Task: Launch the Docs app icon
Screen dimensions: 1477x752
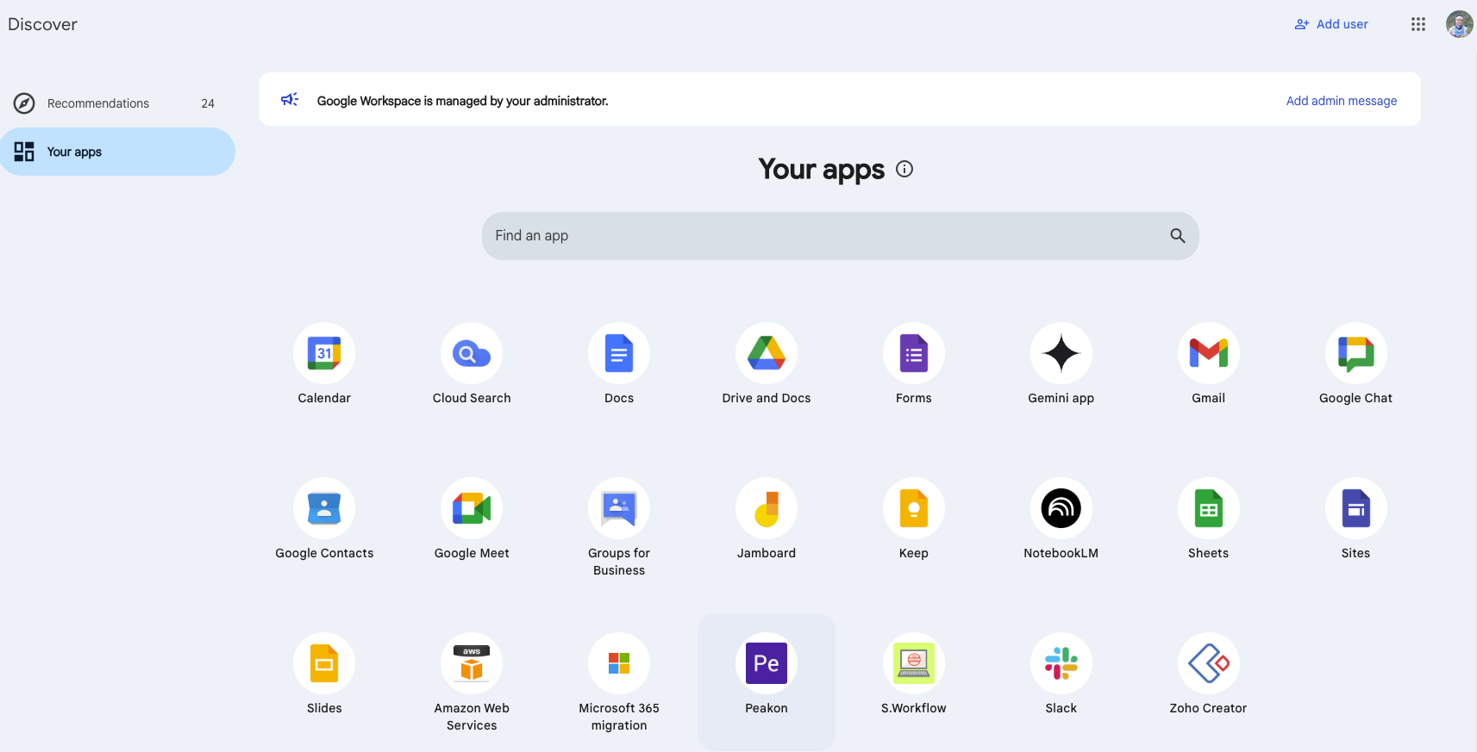Action: click(619, 353)
